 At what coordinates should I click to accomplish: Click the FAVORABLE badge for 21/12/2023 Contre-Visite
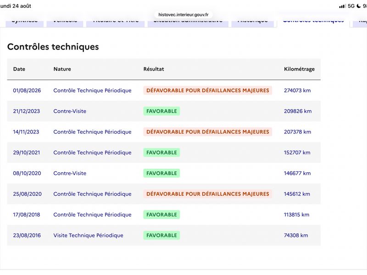click(x=161, y=111)
